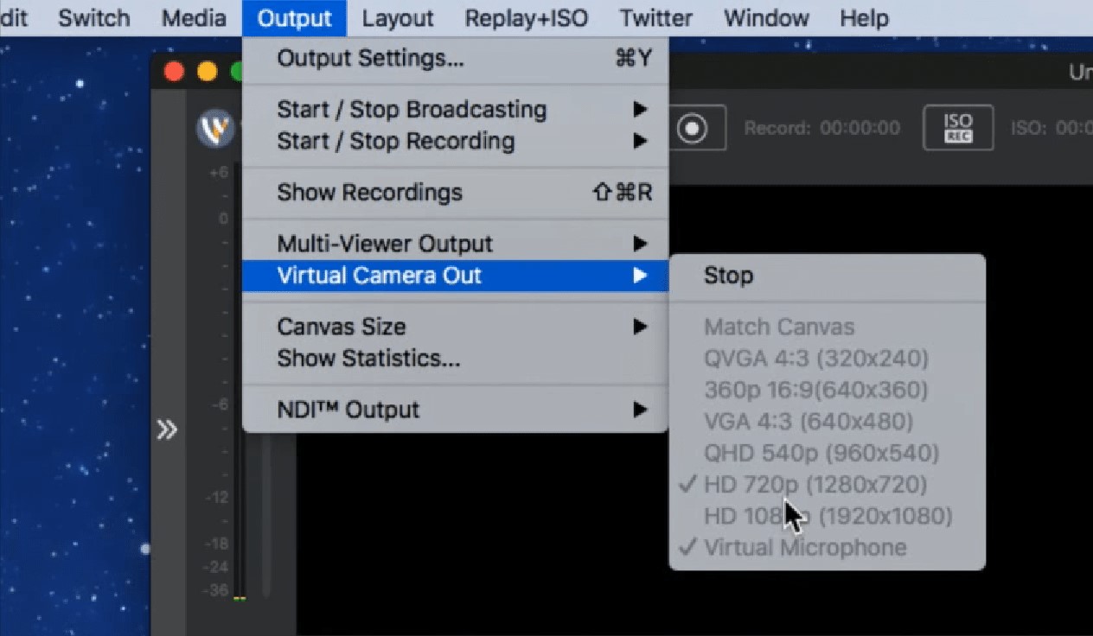
Task: Click the ISO REC button
Action: 958,128
